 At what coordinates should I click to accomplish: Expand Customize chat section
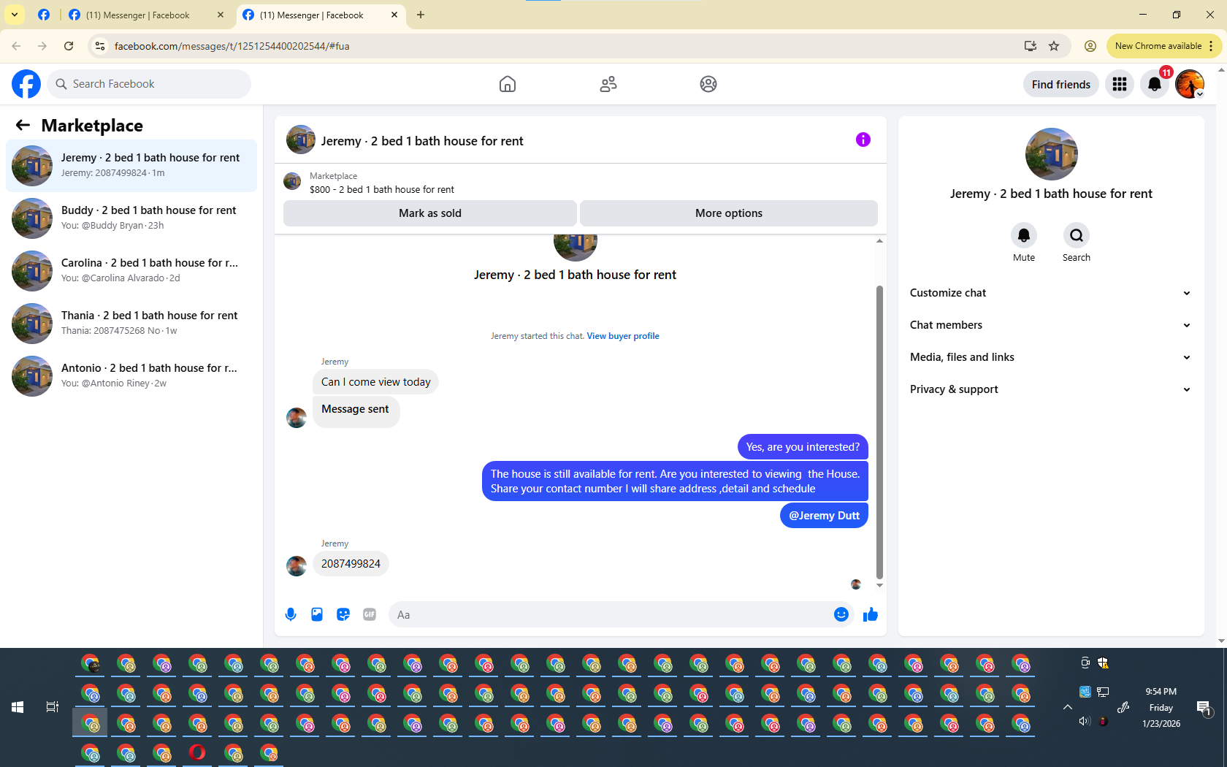pos(1050,293)
